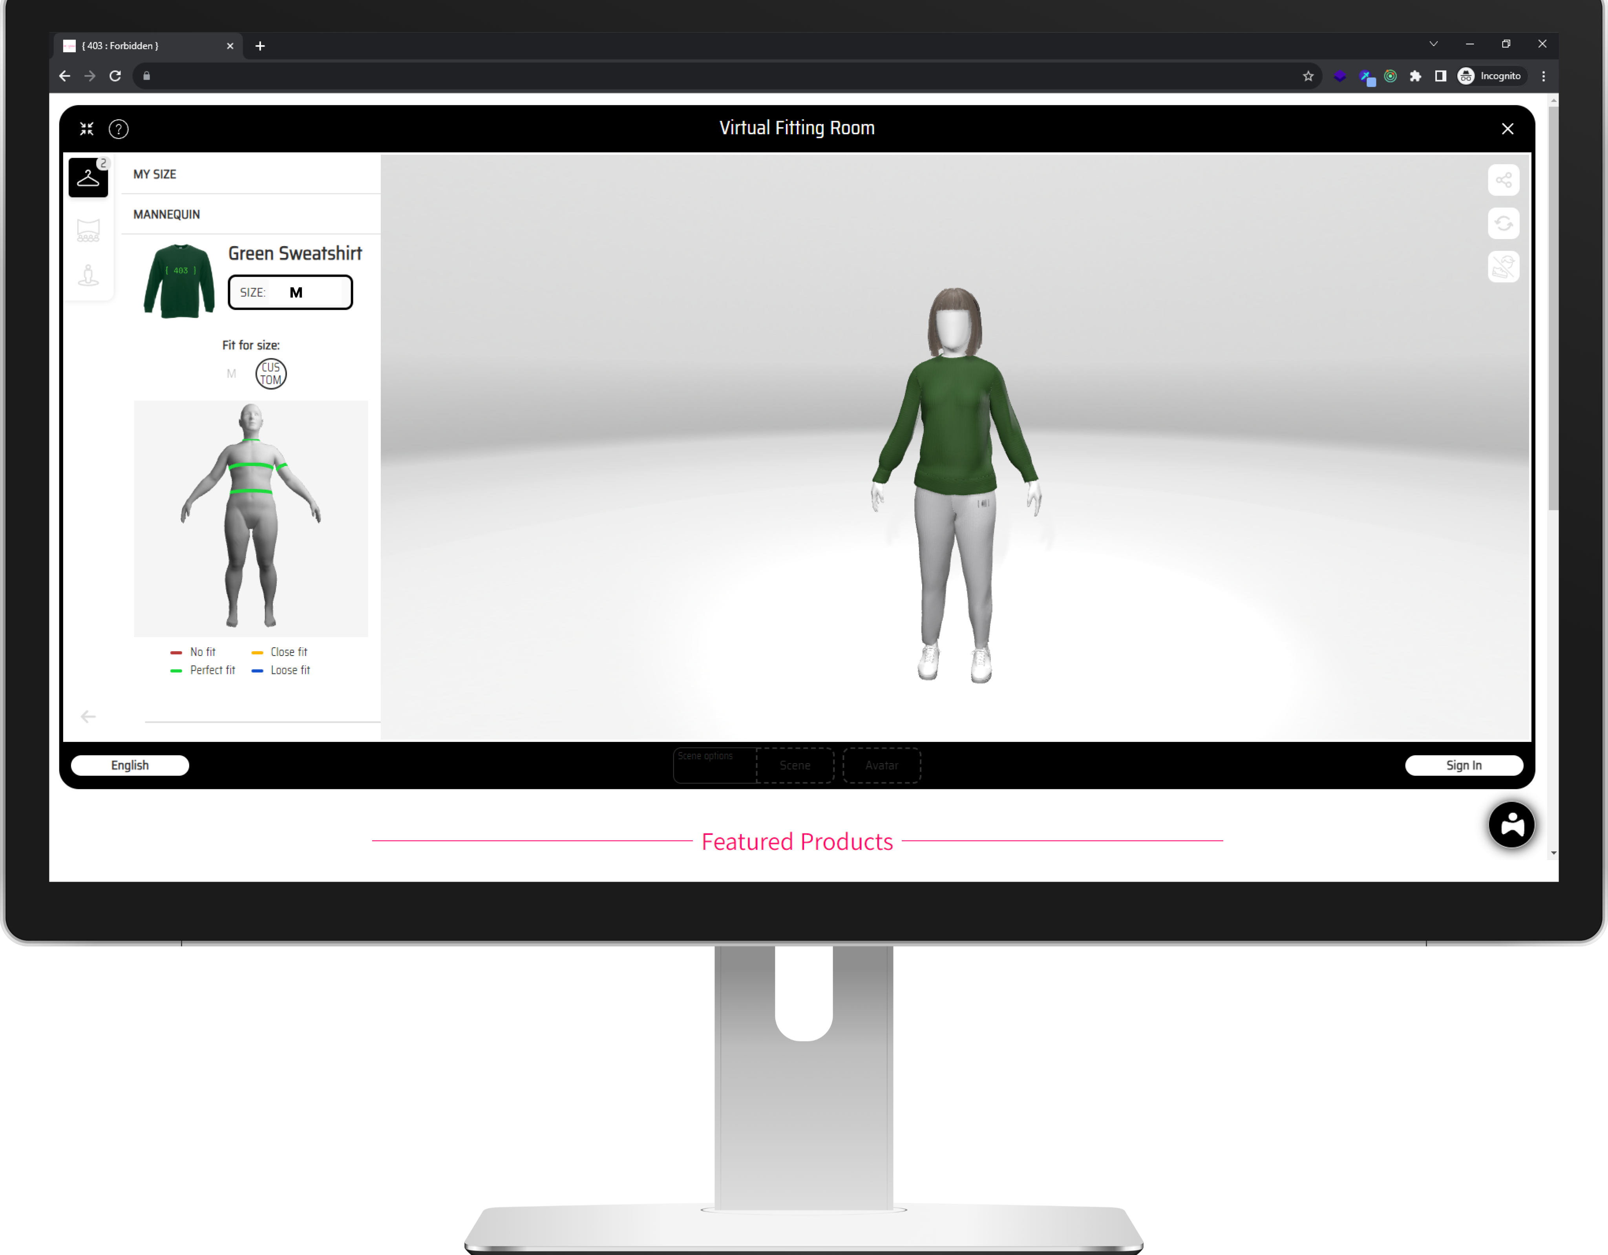The width and height of the screenshot is (1608, 1255).
Task: Open the help question mark icon
Action: (x=119, y=130)
